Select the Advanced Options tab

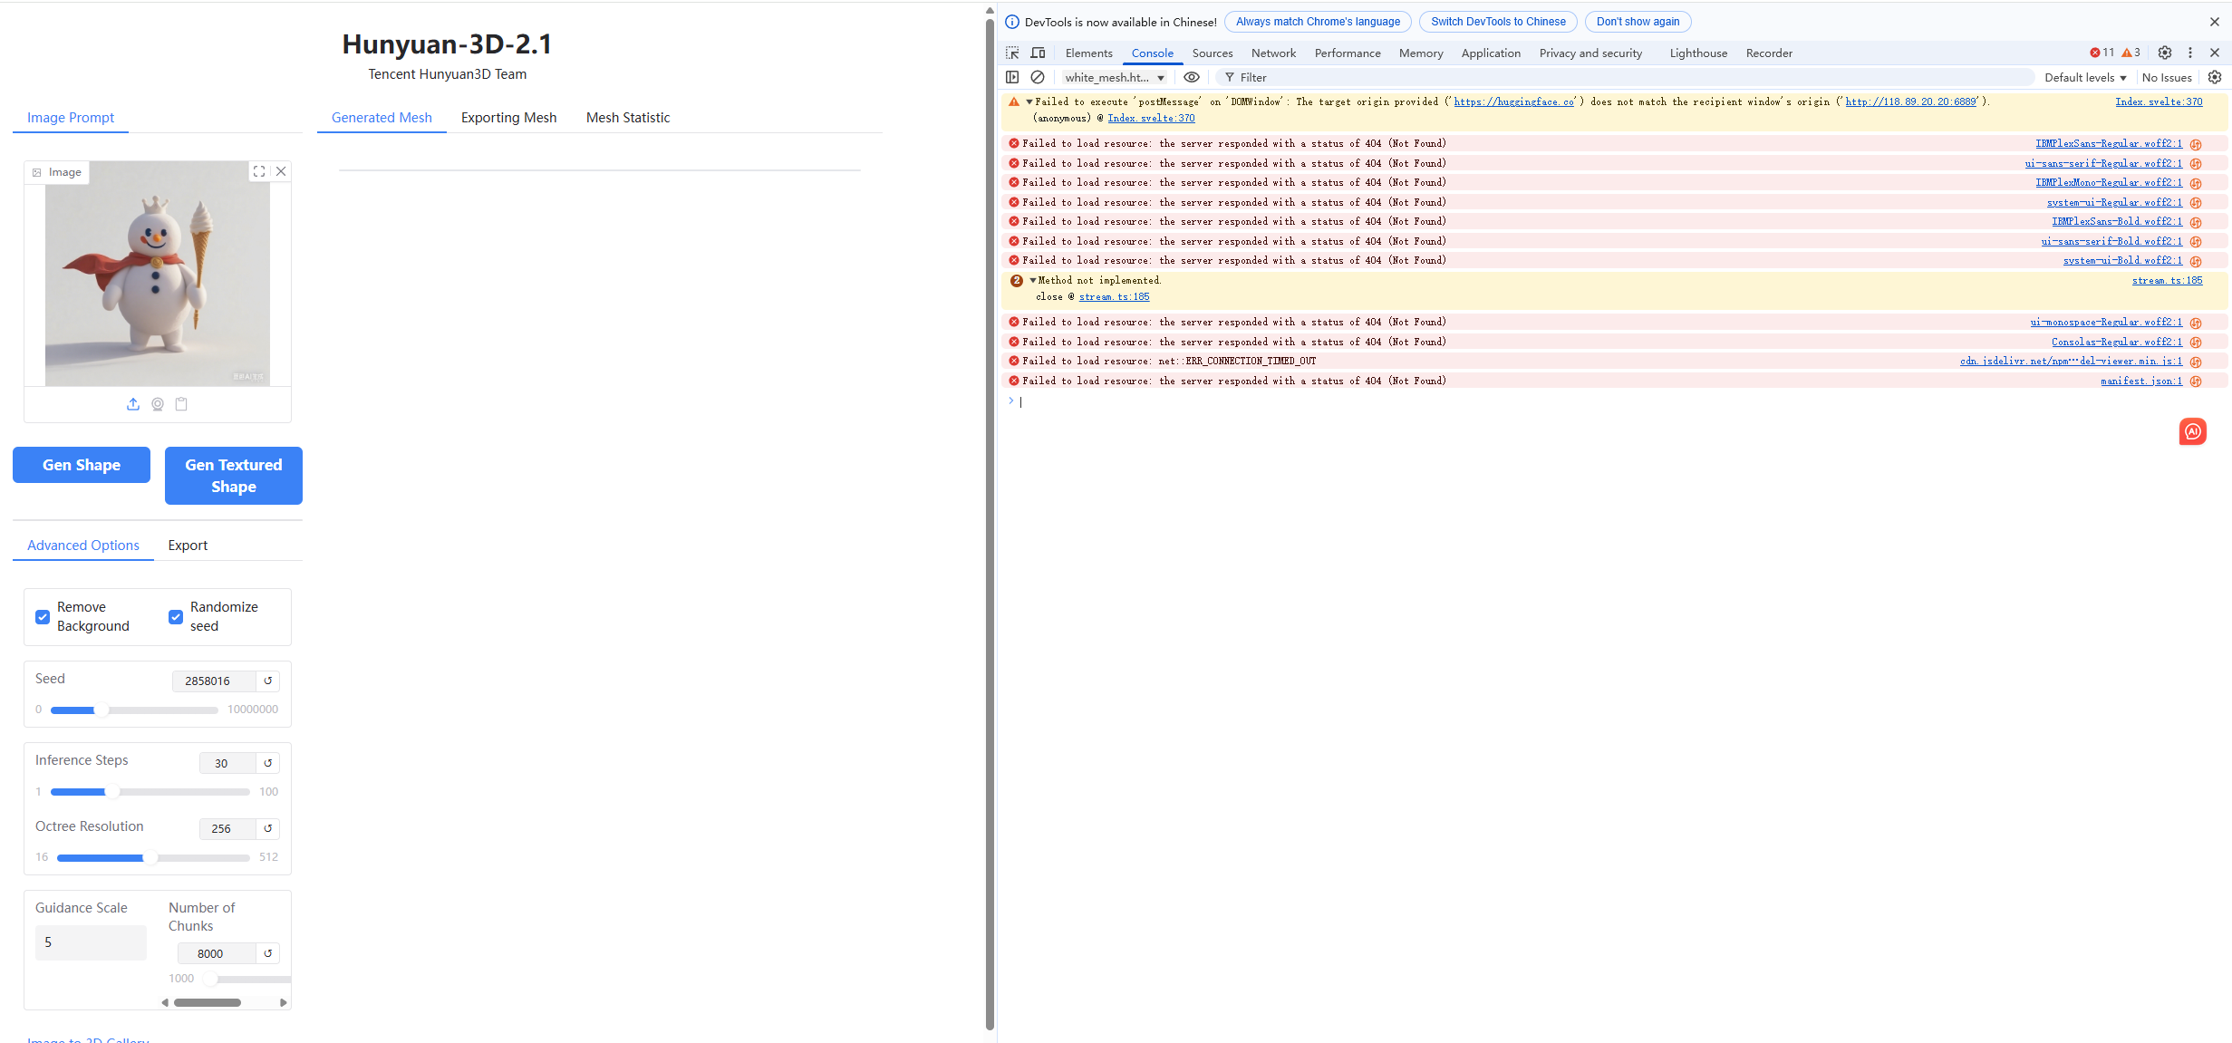[83, 546]
